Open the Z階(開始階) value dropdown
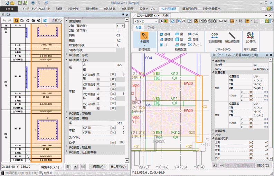 (x=122, y=26)
